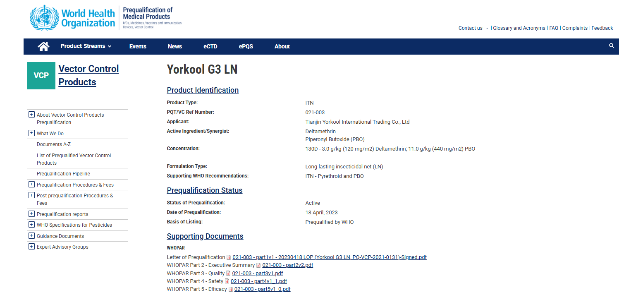This screenshot has height=295, width=643.
Task: Click the search magnifier icon
Action: click(612, 46)
